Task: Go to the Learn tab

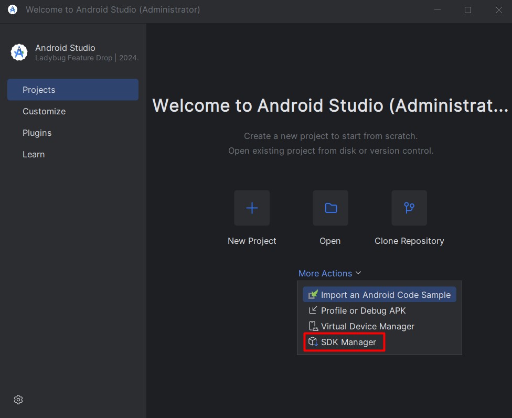Action: point(73,154)
